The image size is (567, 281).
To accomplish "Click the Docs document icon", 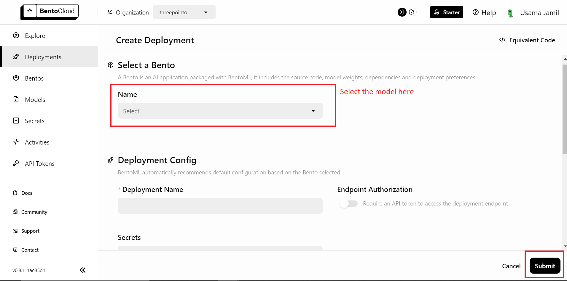I will pos(15,193).
